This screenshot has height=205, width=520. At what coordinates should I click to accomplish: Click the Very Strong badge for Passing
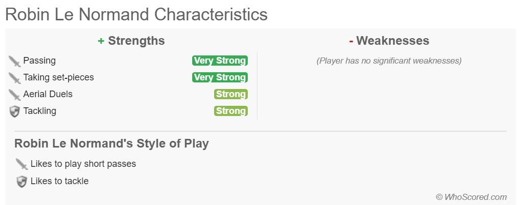point(220,61)
